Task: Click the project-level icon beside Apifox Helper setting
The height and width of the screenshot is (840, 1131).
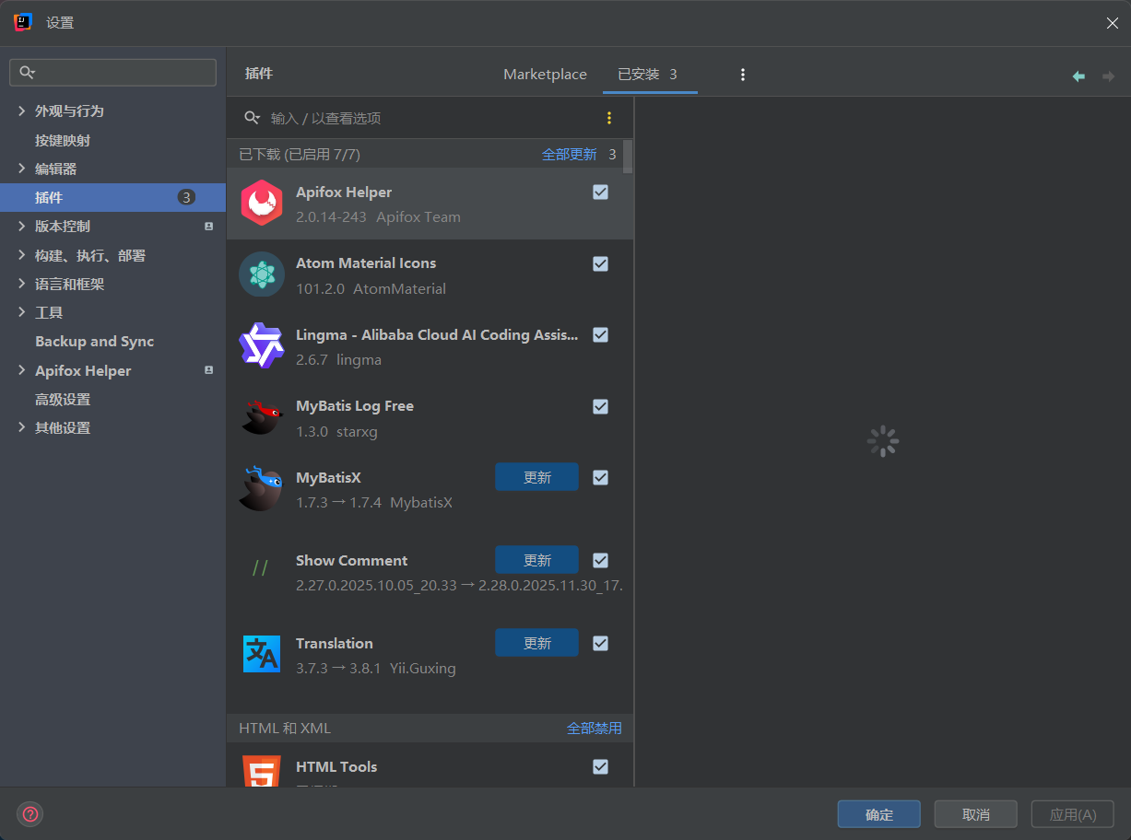Action: 208,370
